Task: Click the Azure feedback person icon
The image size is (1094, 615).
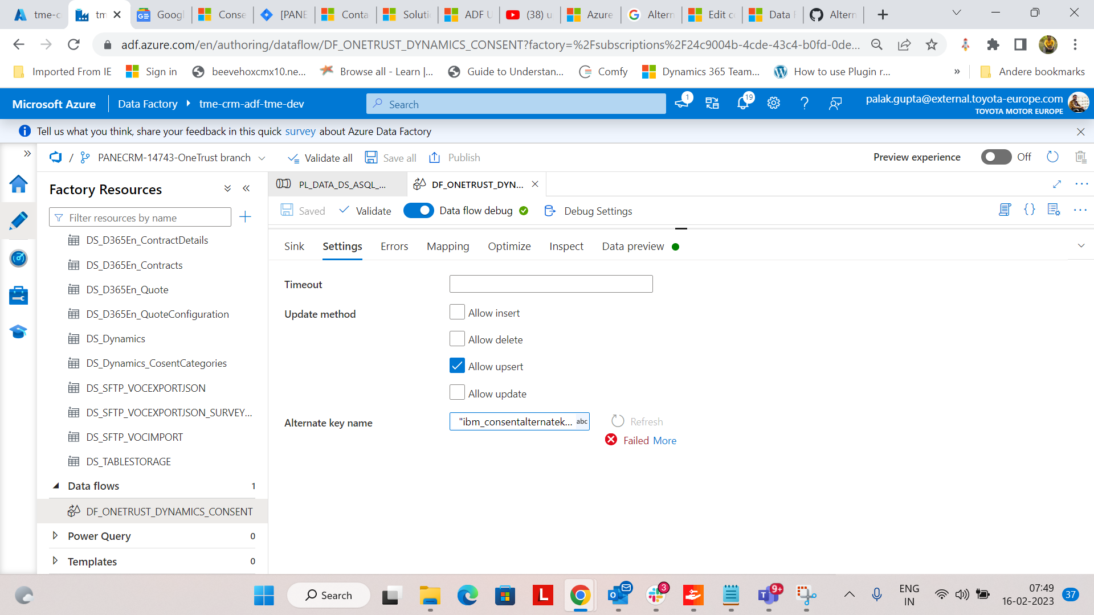Action: (x=835, y=103)
